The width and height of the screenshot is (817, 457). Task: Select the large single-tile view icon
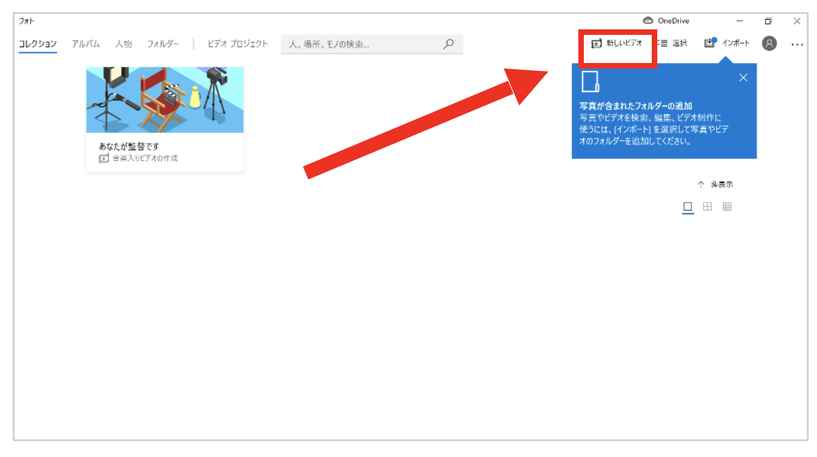[688, 207]
